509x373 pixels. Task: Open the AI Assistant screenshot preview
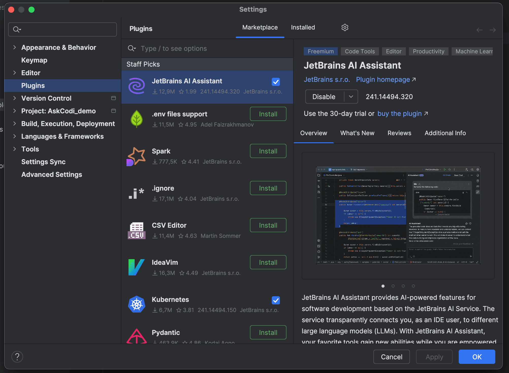[x=398, y=215]
